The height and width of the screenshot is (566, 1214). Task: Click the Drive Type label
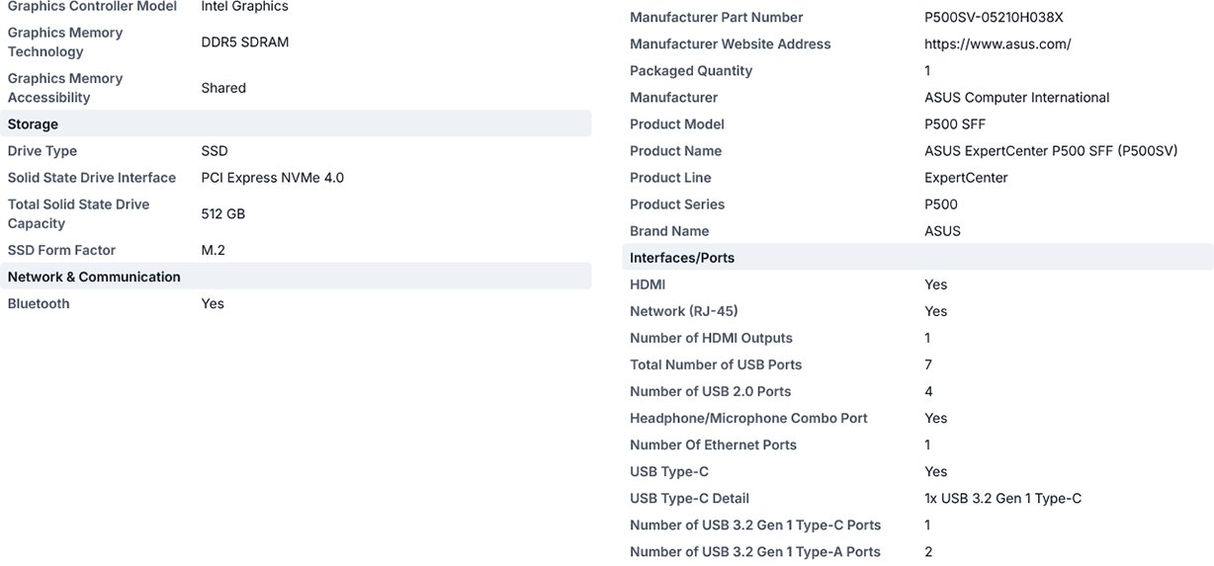pos(43,151)
